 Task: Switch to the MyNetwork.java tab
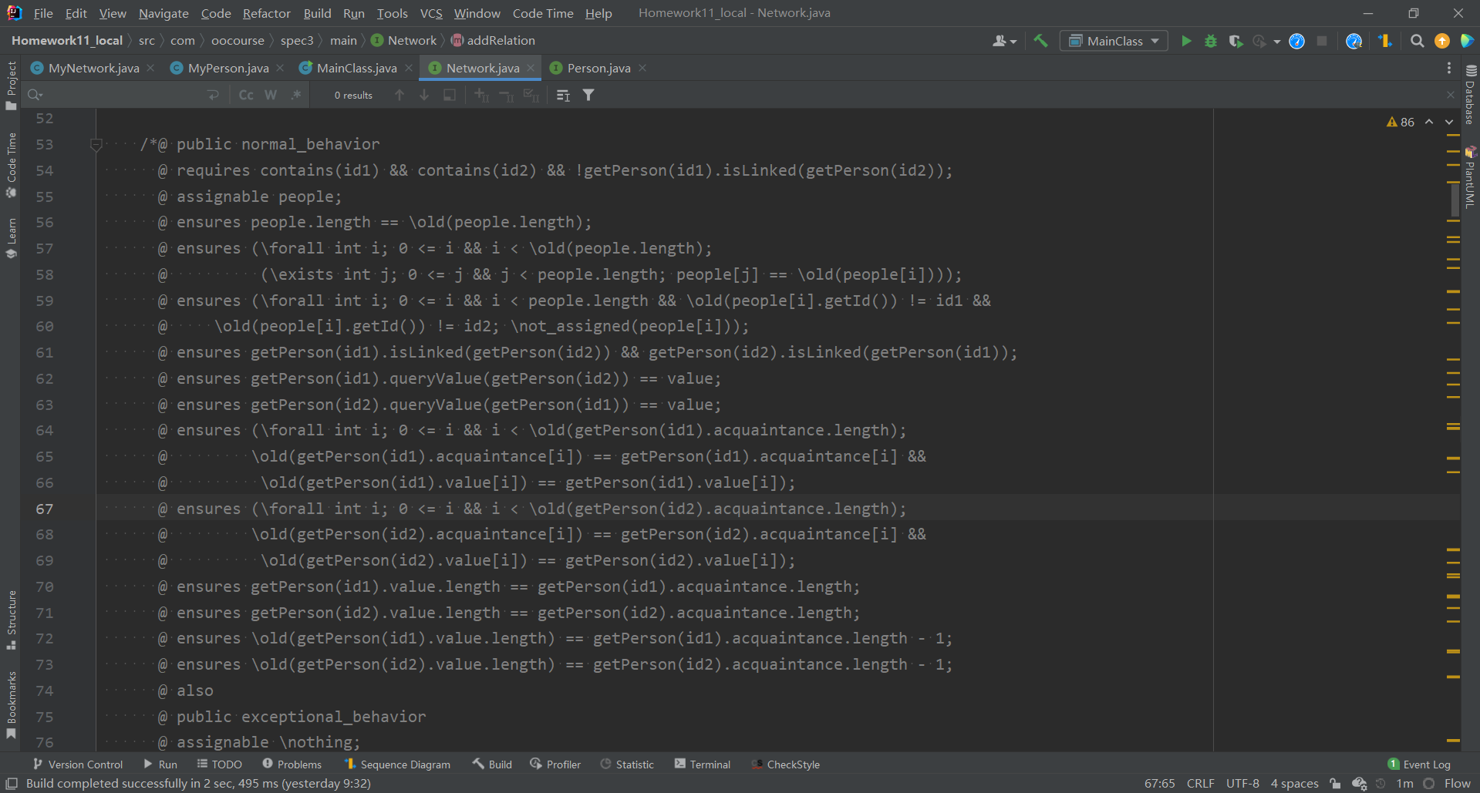coord(93,68)
